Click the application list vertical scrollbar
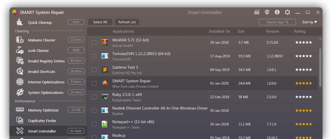The height and width of the screenshot is (139, 332). [x=320, y=67]
